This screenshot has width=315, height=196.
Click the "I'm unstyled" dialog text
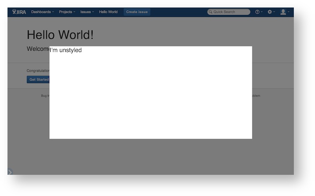point(66,50)
